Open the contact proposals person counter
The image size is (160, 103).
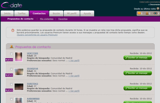coord(148,13)
